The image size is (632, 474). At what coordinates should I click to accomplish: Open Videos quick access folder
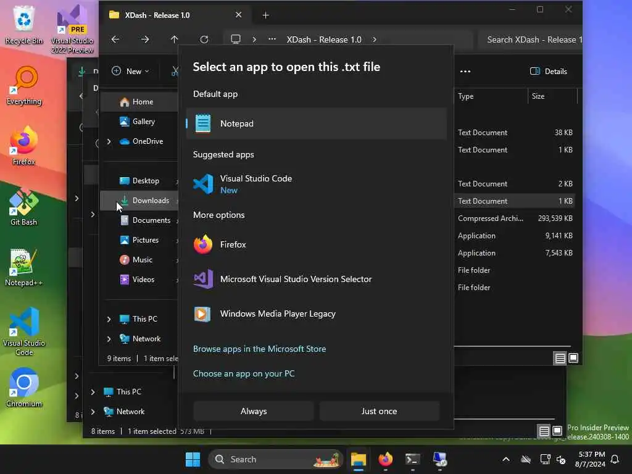coord(139,280)
